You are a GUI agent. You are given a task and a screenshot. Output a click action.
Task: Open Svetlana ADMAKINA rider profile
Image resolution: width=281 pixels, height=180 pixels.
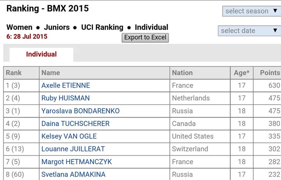tap(74, 175)
